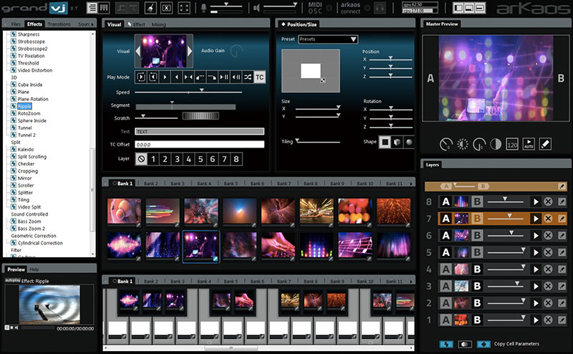573x354 pixels.
Task: Select the TC timecode play mode button
Action: click(259, 77)
